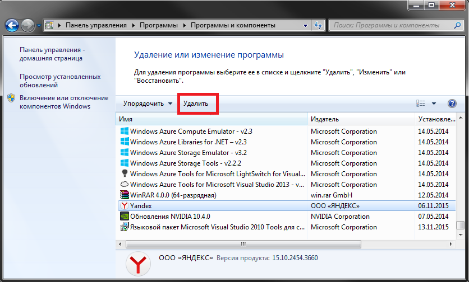The width and height of the screenshot is (469, 282).
Task: Open the Упорядочить menu
Action: coord(148,104)
